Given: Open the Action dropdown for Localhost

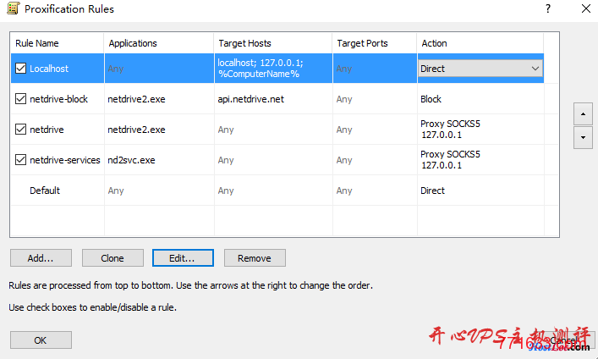Looking at the screenshot, I should coord(535,69).
